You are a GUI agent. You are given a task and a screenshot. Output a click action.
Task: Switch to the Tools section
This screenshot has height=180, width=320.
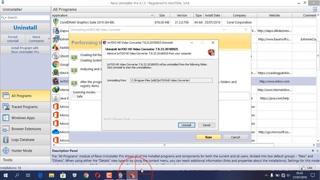pyautogui.click(x=25, y=160)
